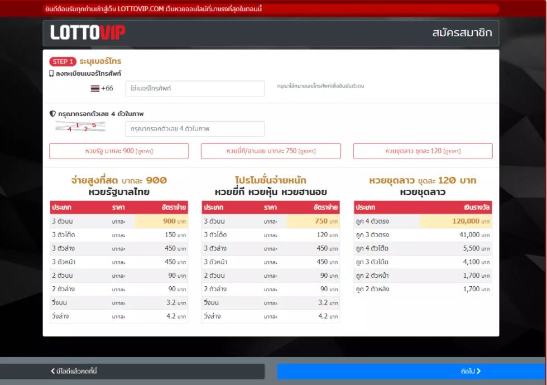
Task: Open the หวยรัฐ บาทละ 900 price button
Action: (119, 151)
